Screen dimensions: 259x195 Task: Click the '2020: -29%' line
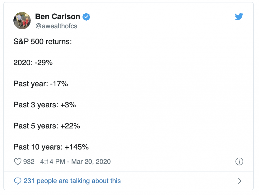coord(33,63)
